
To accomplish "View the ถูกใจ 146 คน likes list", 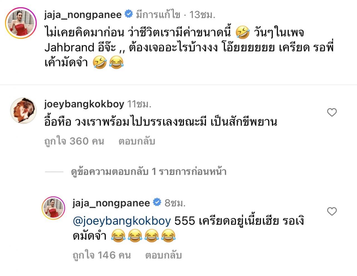I will pos(102,255).
